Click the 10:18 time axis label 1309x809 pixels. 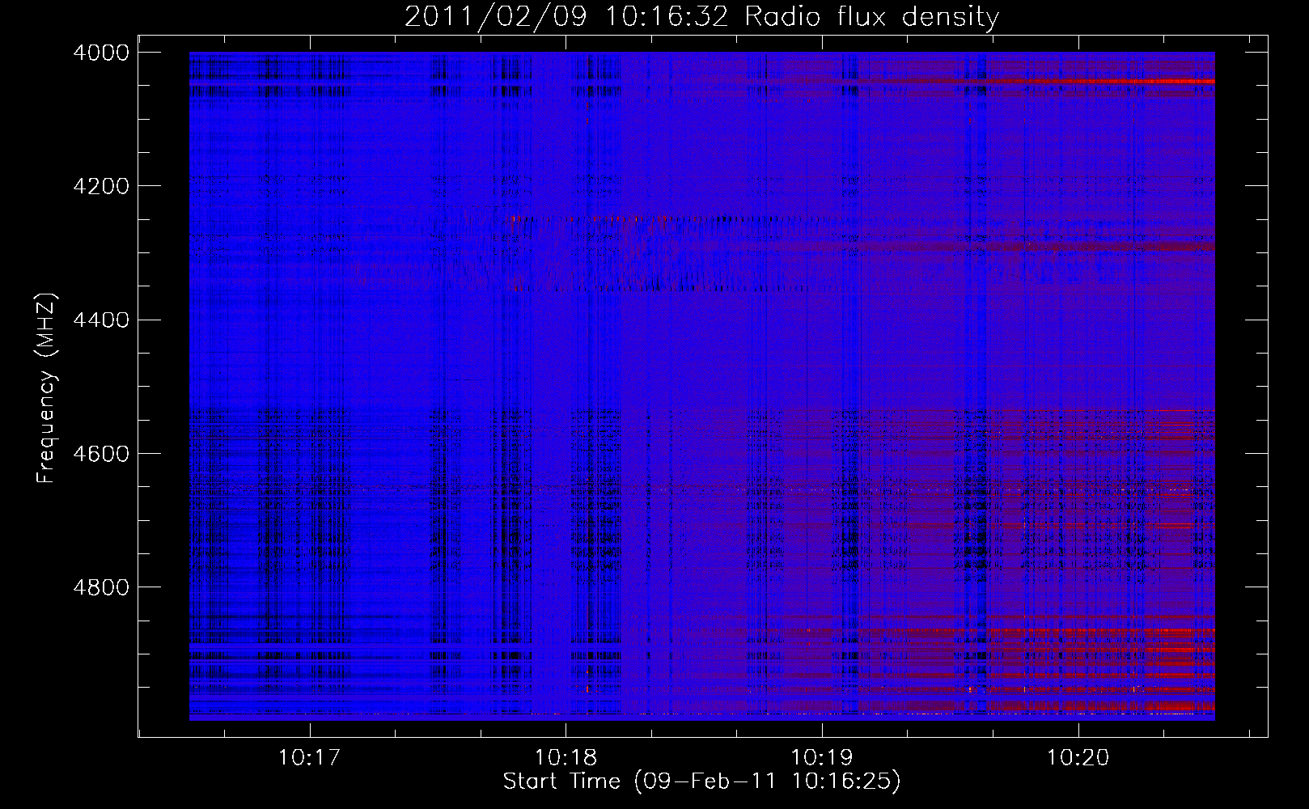(x=565, y=757)
